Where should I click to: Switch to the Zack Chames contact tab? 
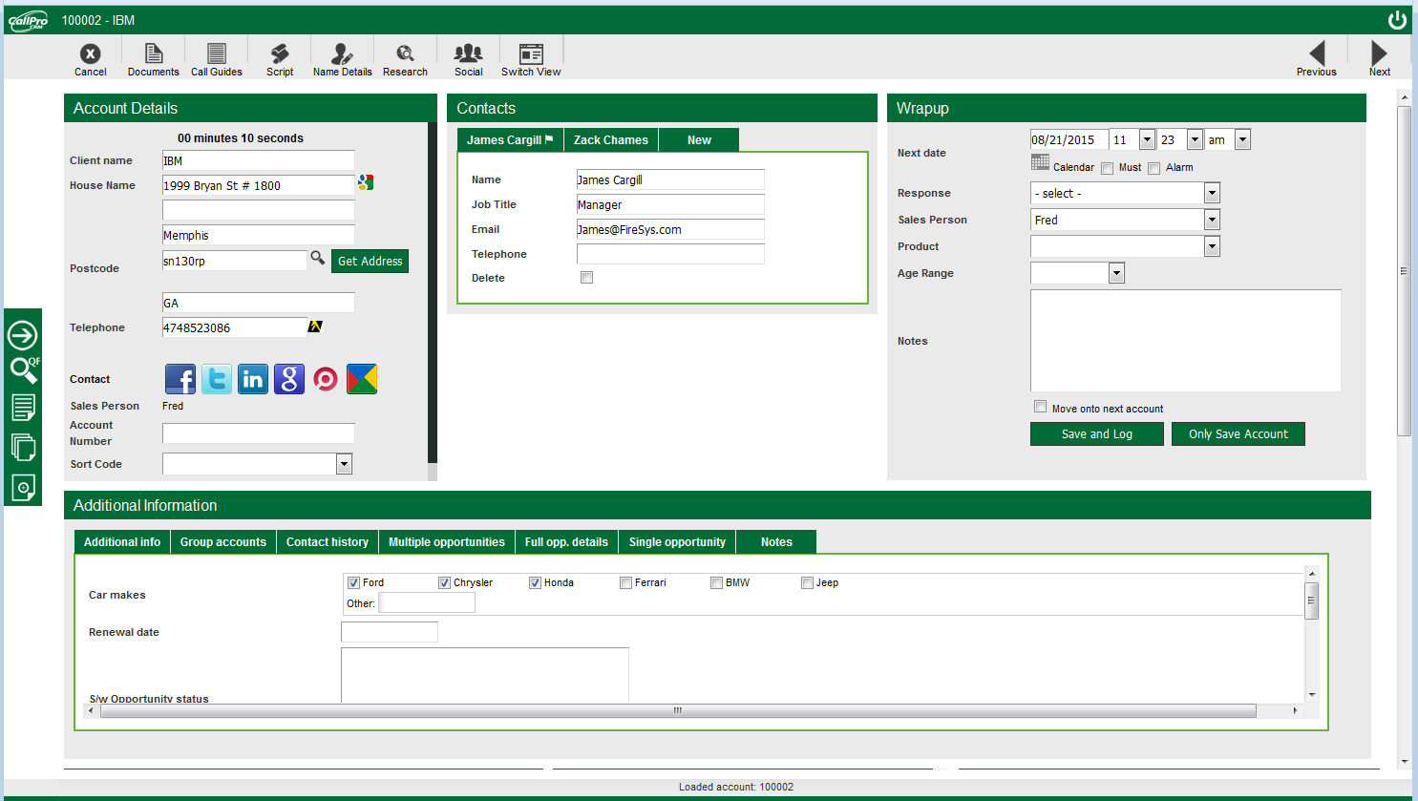(x=611, y=140)
